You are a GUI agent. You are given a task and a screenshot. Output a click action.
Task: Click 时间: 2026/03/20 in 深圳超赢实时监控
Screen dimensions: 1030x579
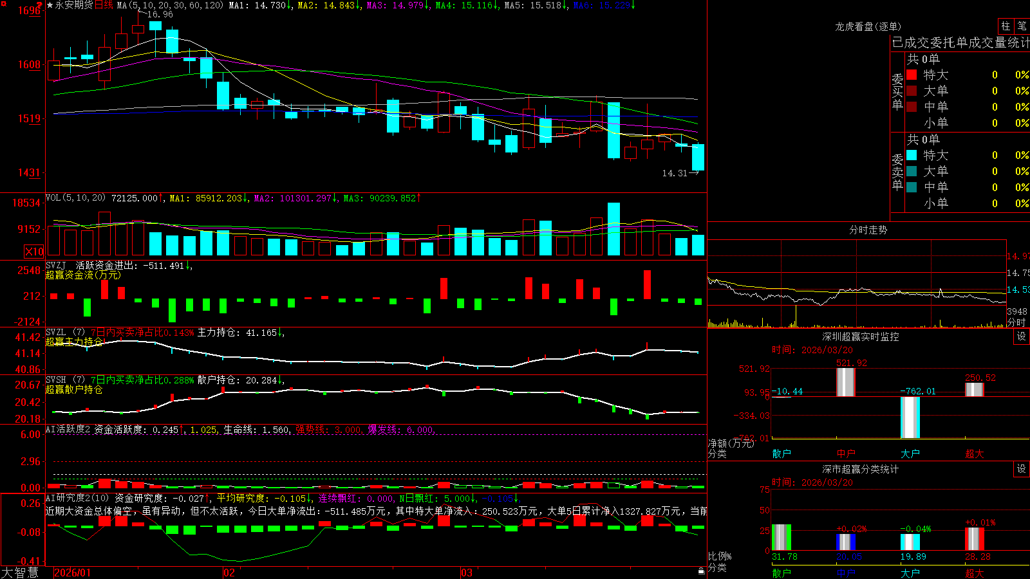click(x=812, y=350)
